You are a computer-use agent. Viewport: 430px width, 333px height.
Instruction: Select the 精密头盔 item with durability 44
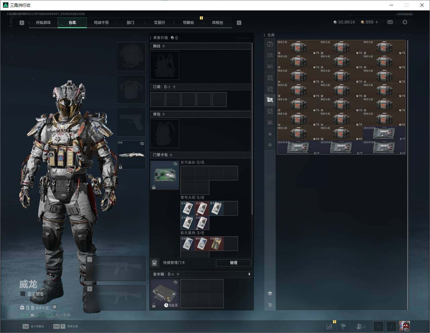(299, 133)
